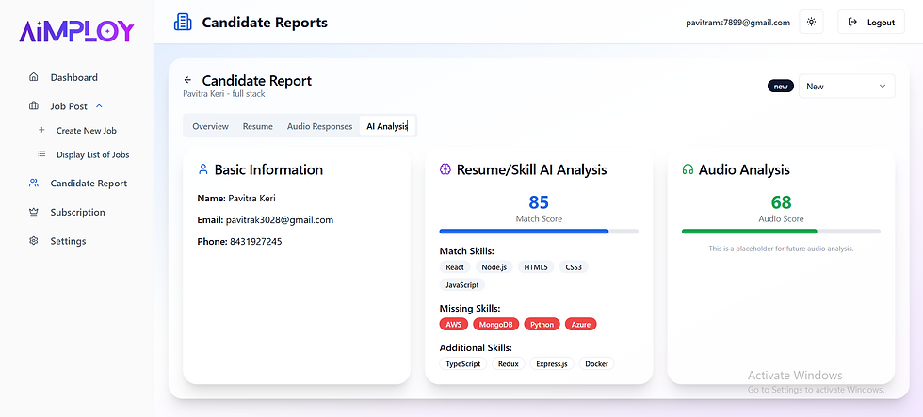Click the Candidate Report people icon
Image resolution: width=923 pixels, height=417 pixels.
click(34, 183)
